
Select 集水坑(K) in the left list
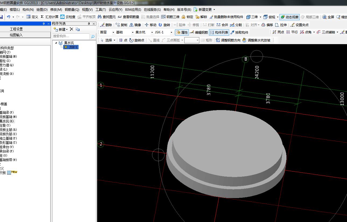tap(7, 121)
